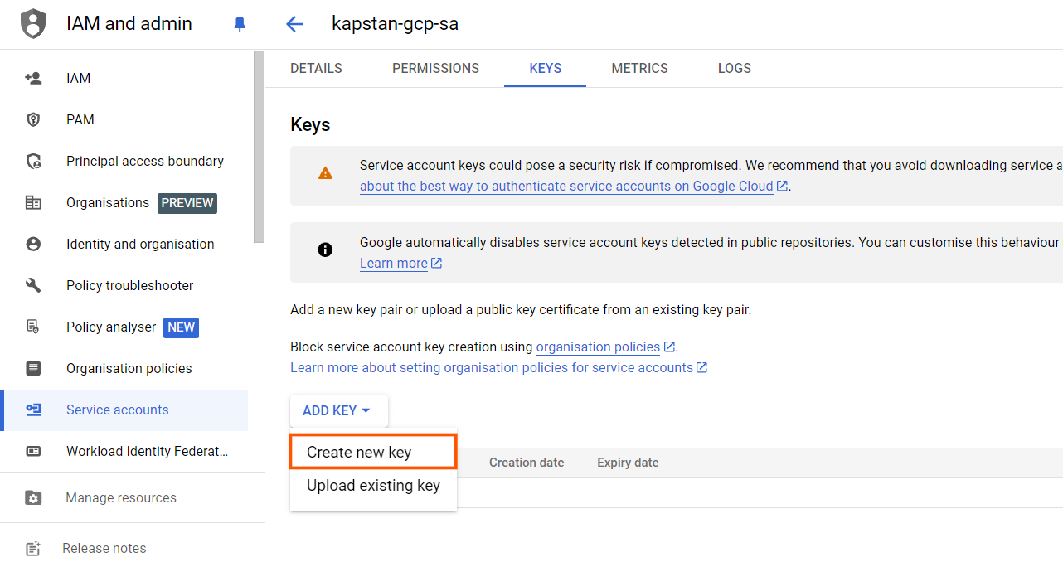Click the IAM add-person icon in the sidebar

[33, 78]
